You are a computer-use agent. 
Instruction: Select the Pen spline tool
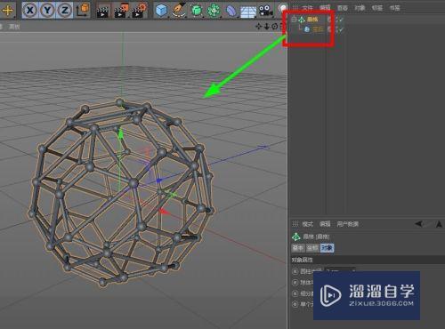click(x=179, y=10)
